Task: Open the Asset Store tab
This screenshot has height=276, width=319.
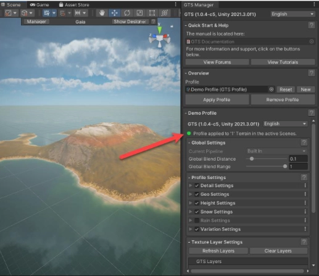Action: tap(74, 5)
